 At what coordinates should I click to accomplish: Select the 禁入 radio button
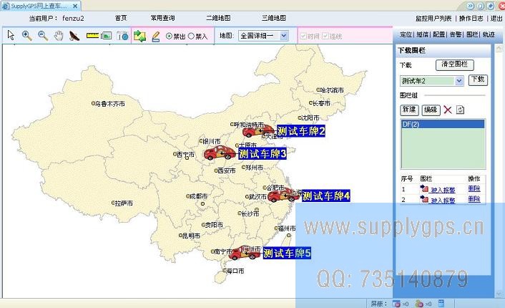pyautogui.click(x=191, y=35)
